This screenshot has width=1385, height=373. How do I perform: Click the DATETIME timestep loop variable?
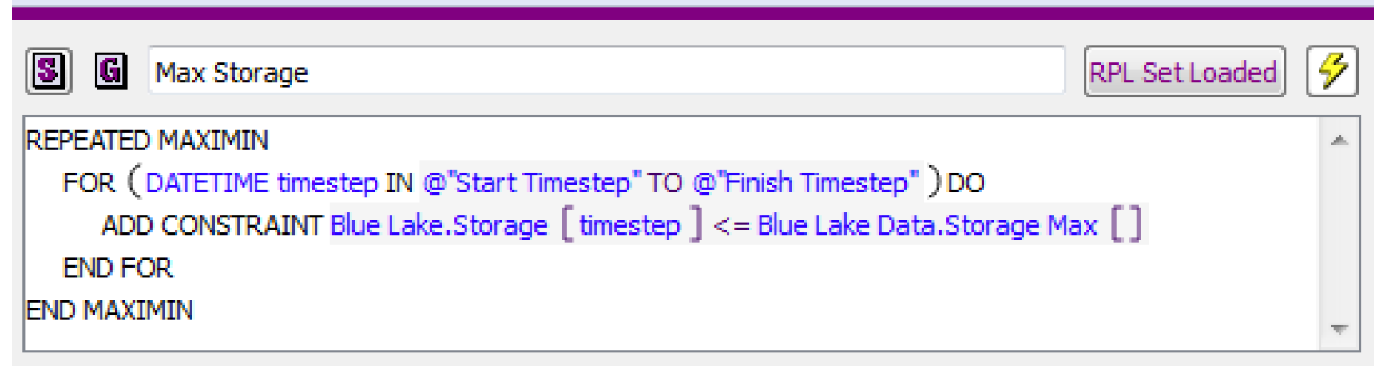261,183
